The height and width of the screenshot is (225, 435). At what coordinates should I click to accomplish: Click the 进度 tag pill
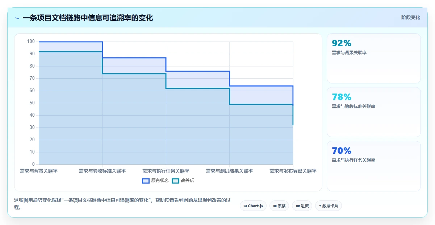(x=302, y=206)
